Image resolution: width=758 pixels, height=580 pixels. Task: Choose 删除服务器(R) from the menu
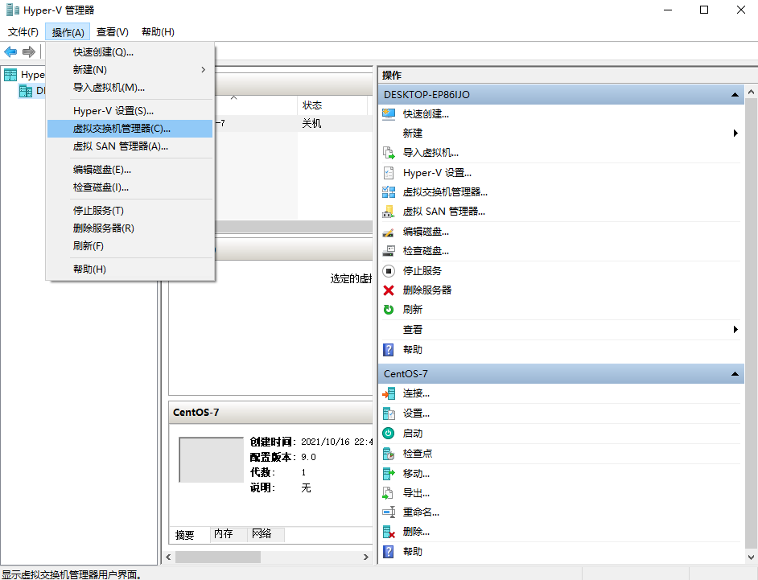130,228
